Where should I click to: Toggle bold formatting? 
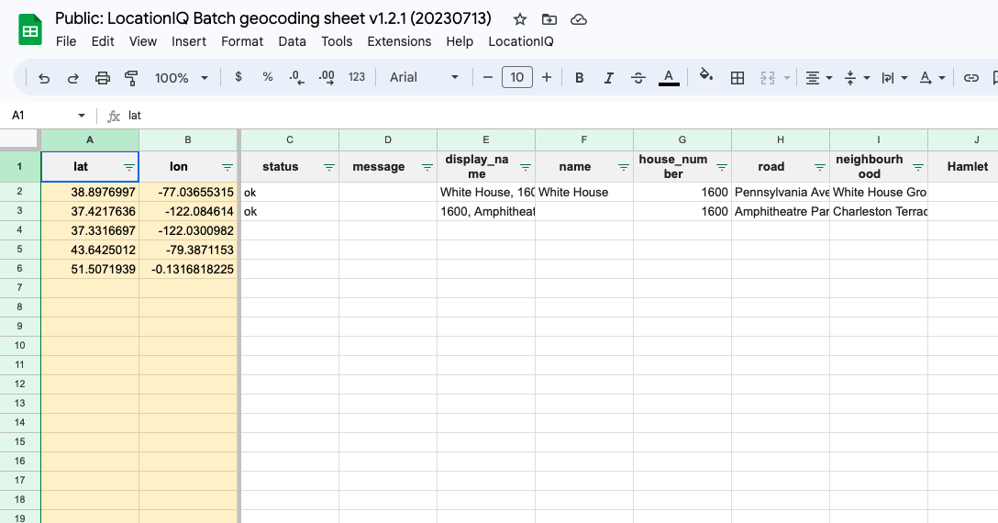coord(579,78)
